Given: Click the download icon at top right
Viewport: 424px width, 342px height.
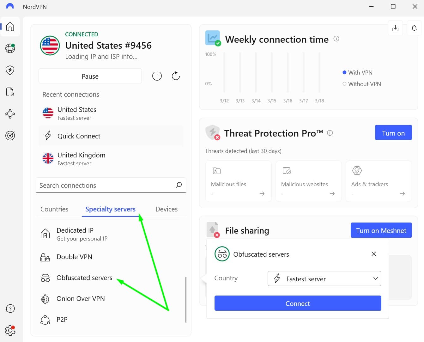Looking at the screenshot, I should [x=395, y=28].
